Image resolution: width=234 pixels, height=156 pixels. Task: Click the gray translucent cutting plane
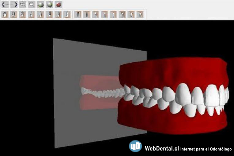point(67,122)
